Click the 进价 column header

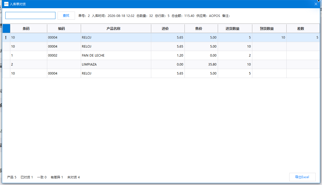pyautogui.click(x=168, y=29)
